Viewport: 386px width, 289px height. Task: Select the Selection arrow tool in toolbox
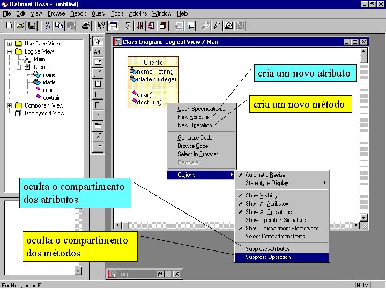pos(98,41)
